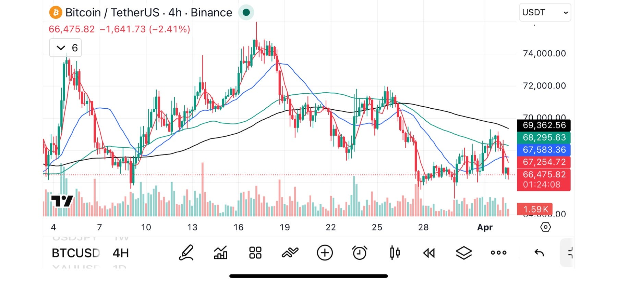Tap the undo arrow icon

pos(539,253)
